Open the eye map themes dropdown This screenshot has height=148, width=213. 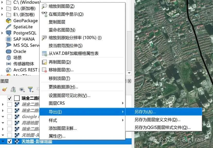[x=22, y=89]
